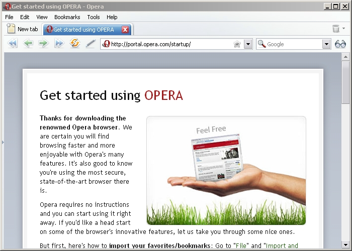Click the Fast Forward button
Screen dimensions: 352x251
tap(59, 43)
